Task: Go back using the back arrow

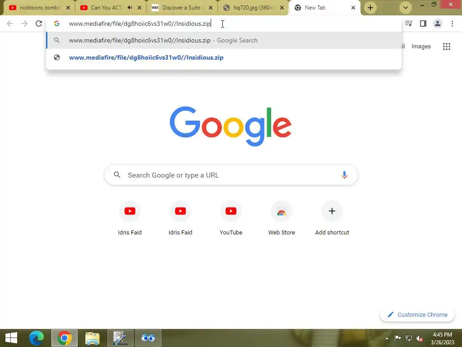Action: (10, 23)
